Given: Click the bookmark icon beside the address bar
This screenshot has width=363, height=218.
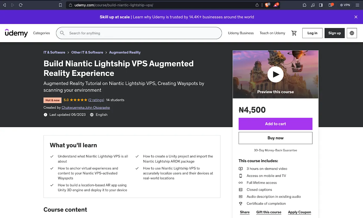Looking at the screenshot, I should pyautogui.click(x=60, y=5).
